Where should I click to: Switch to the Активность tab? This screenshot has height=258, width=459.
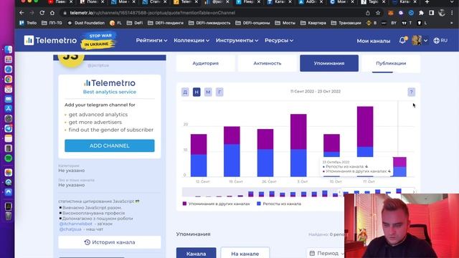268,63
